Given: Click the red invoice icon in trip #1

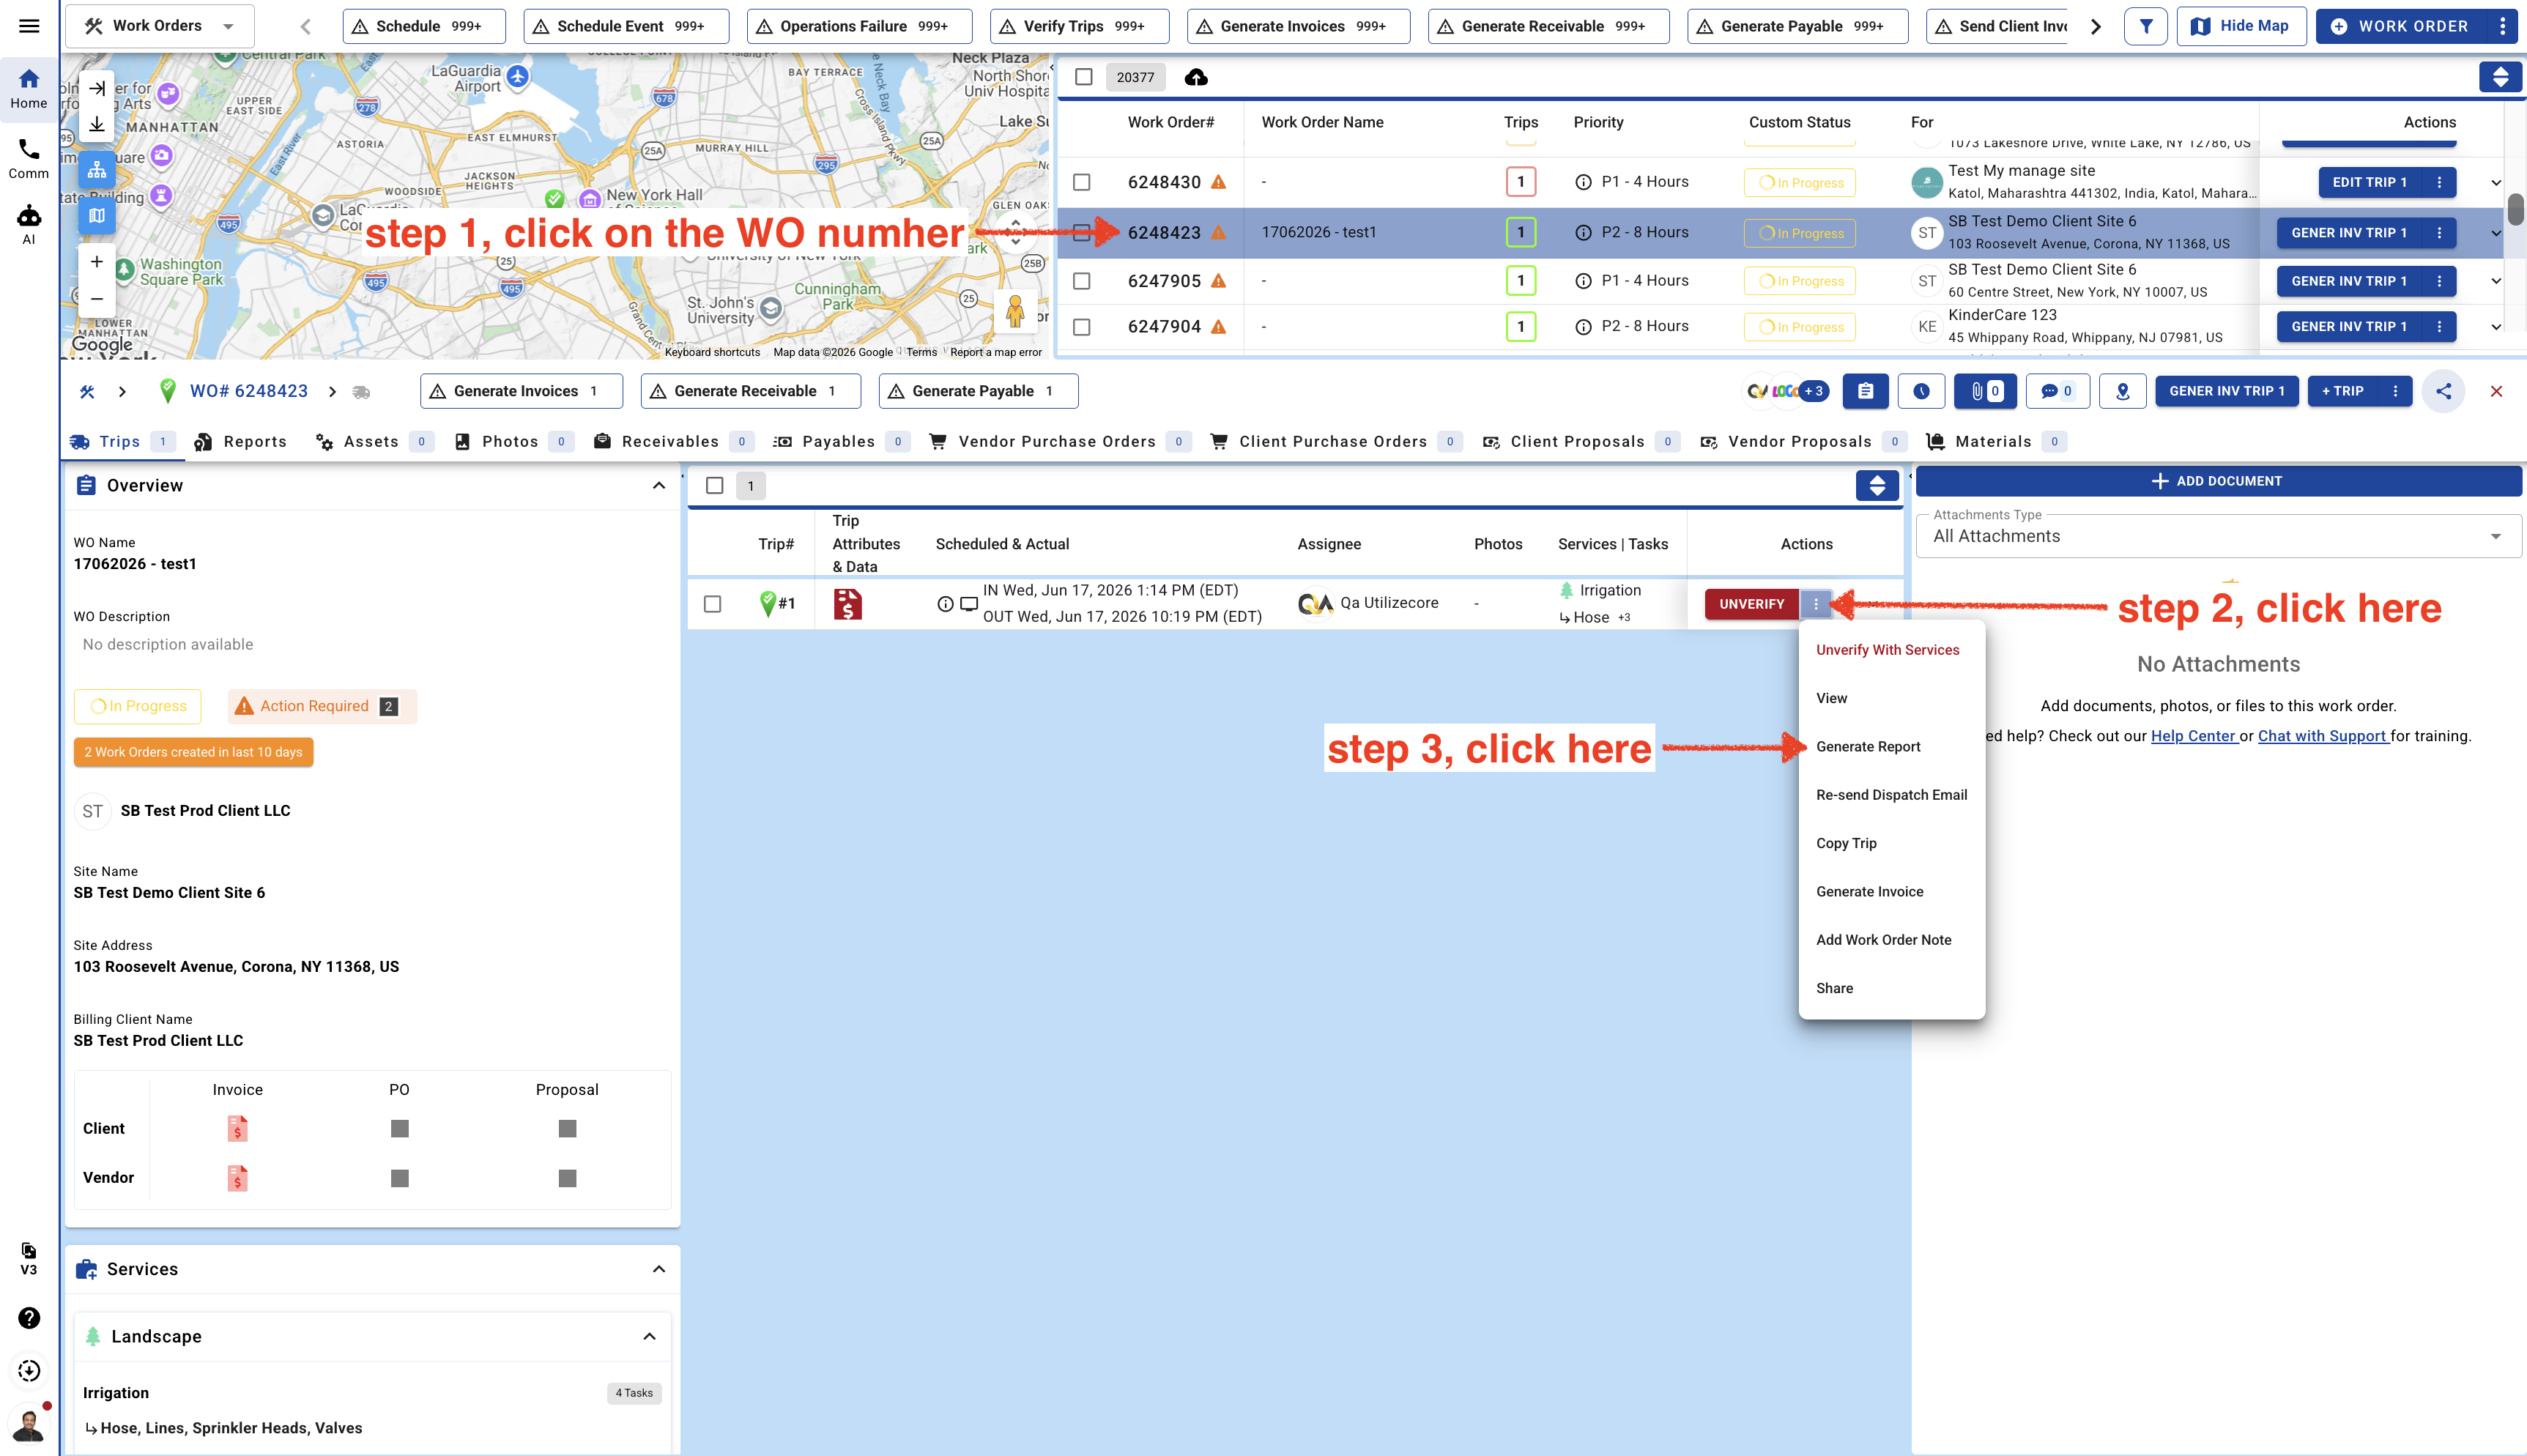Looking at the screenshot, I should pos(847,604).
